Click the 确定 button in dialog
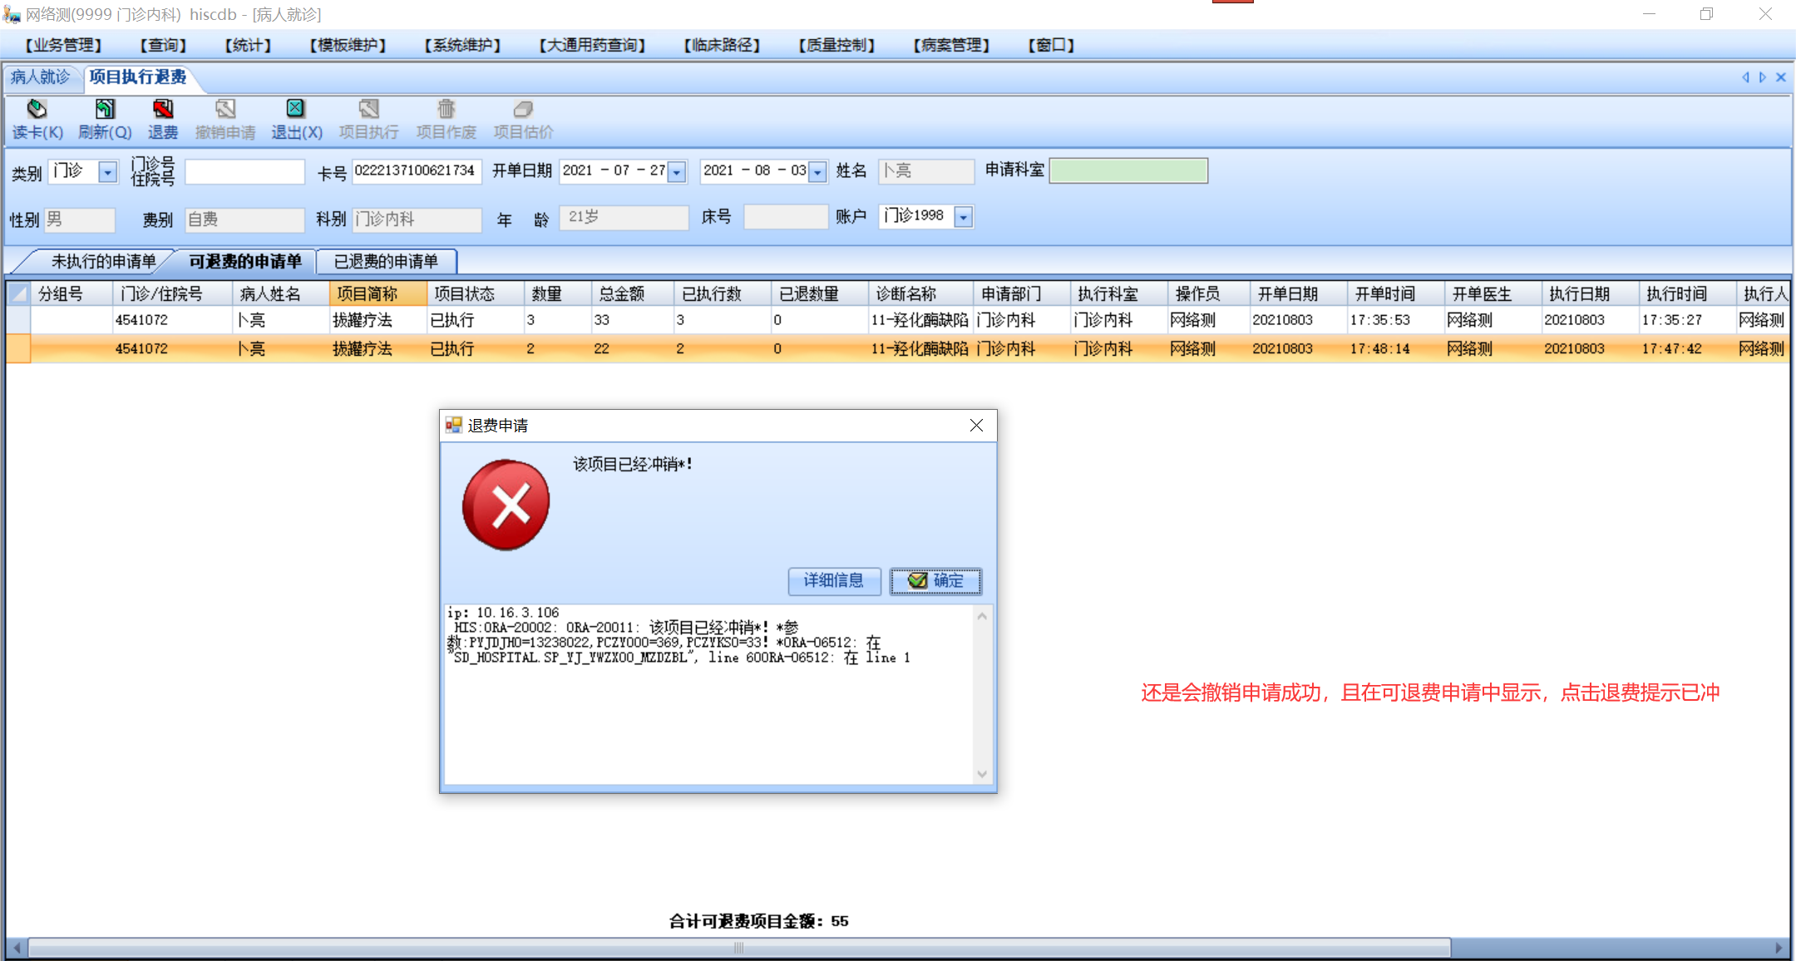Image resolution: width=1796 pixels, height=961 pixels. tap(935, 580)
